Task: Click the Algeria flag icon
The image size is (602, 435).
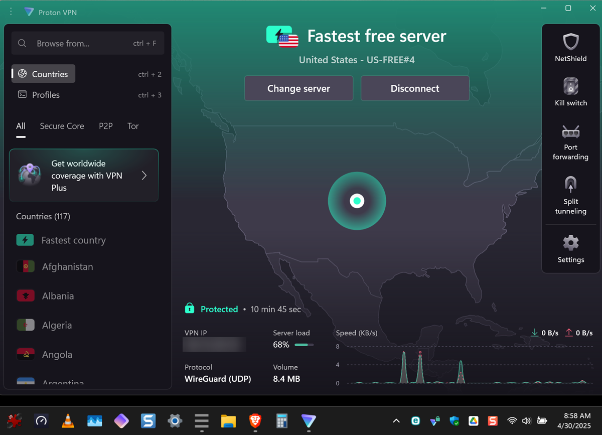Action: point(25,325)
